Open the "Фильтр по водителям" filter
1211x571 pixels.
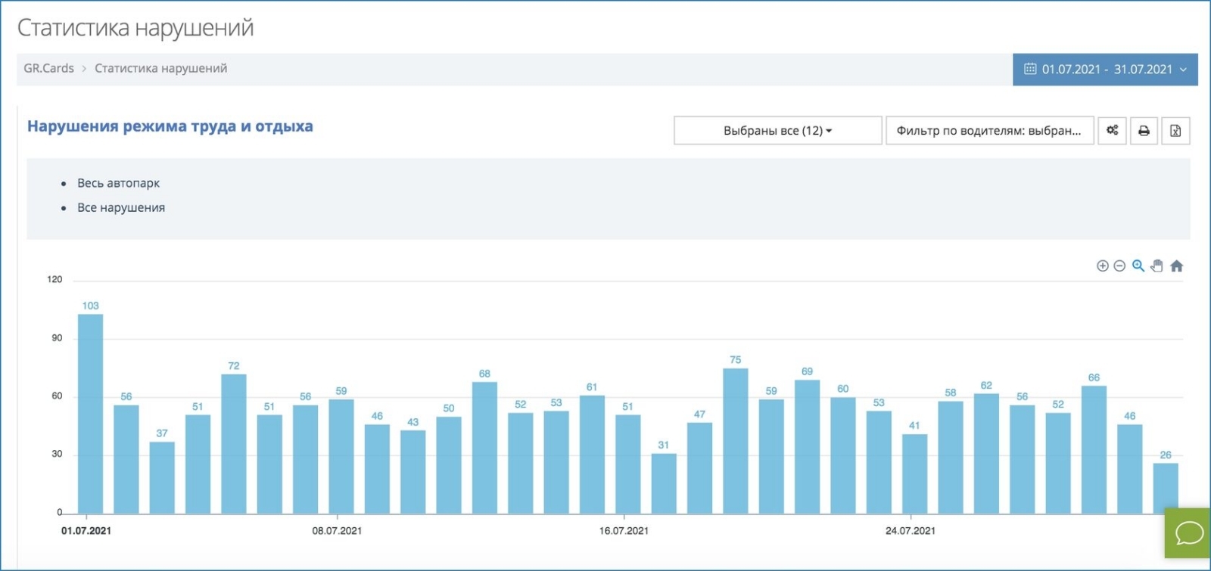pyautogui.click(x=989, y=131)
